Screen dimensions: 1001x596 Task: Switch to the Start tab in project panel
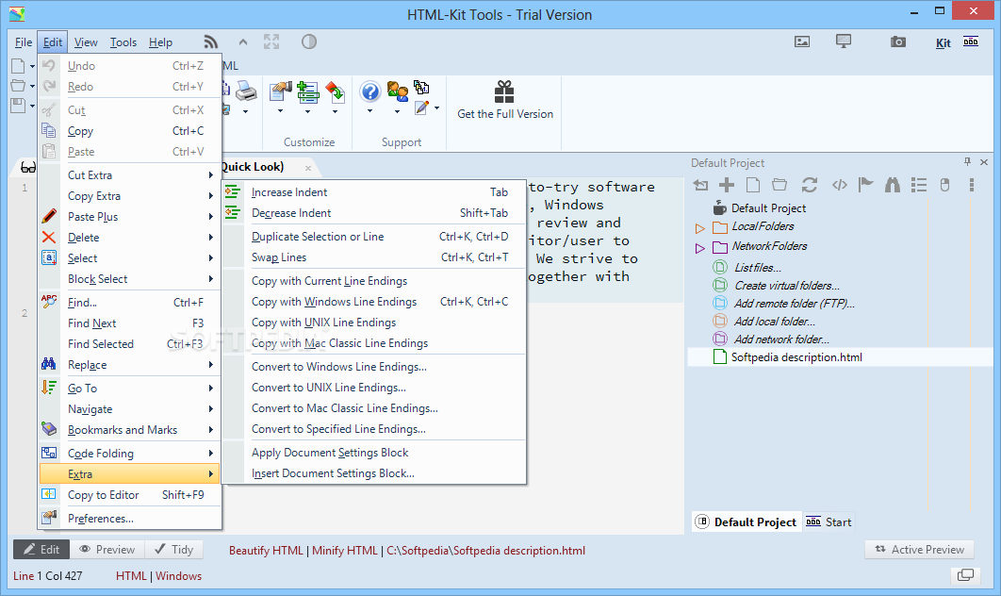tap(829, 521)
